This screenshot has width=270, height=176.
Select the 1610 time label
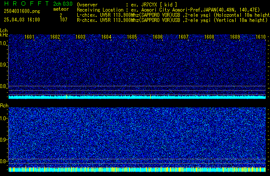tap(261, 37)
